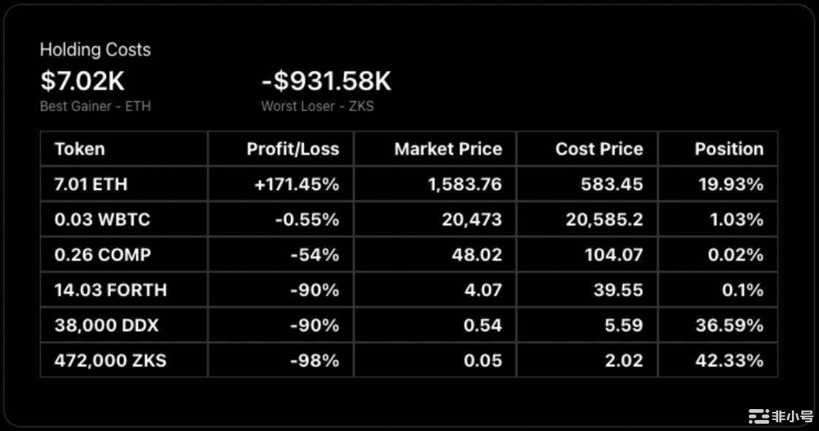Click the -$931.58K worst loser amount
819x431 pixels.
point(326,81)
